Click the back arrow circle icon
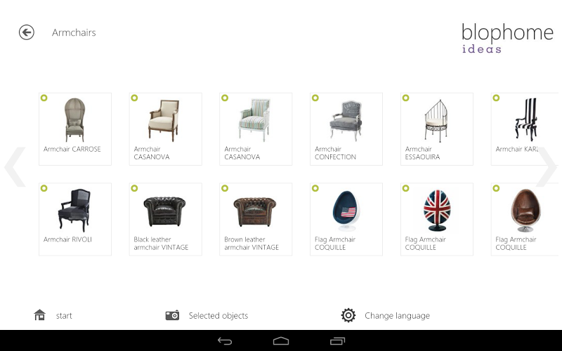The width and height of the screenshot is (562, 351). [27, 32]
